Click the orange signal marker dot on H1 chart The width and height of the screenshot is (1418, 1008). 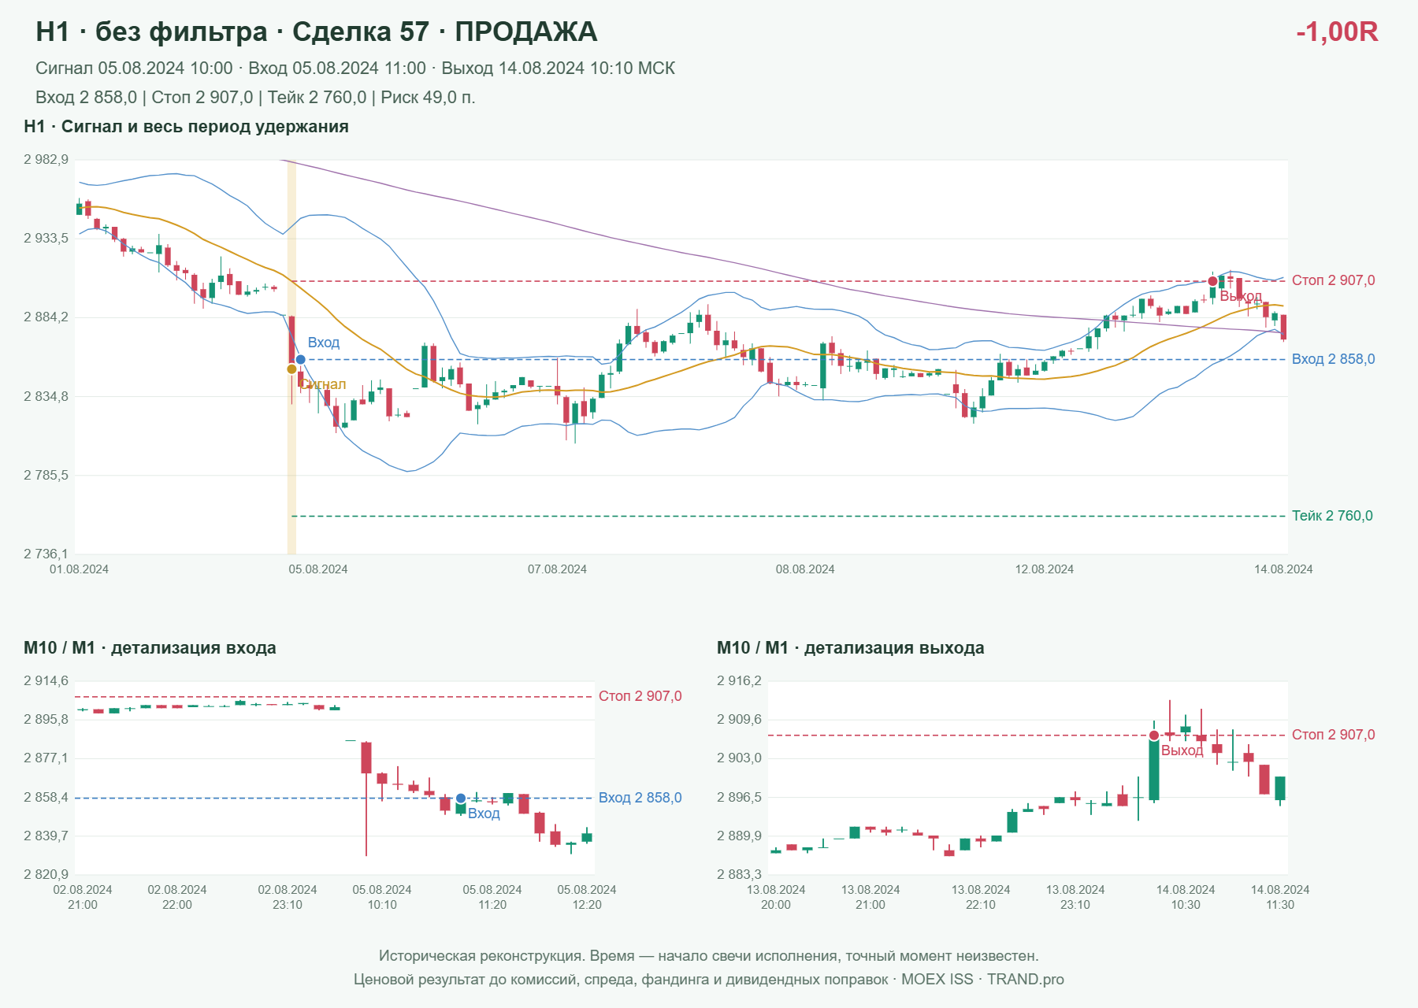tap(291, 369)
